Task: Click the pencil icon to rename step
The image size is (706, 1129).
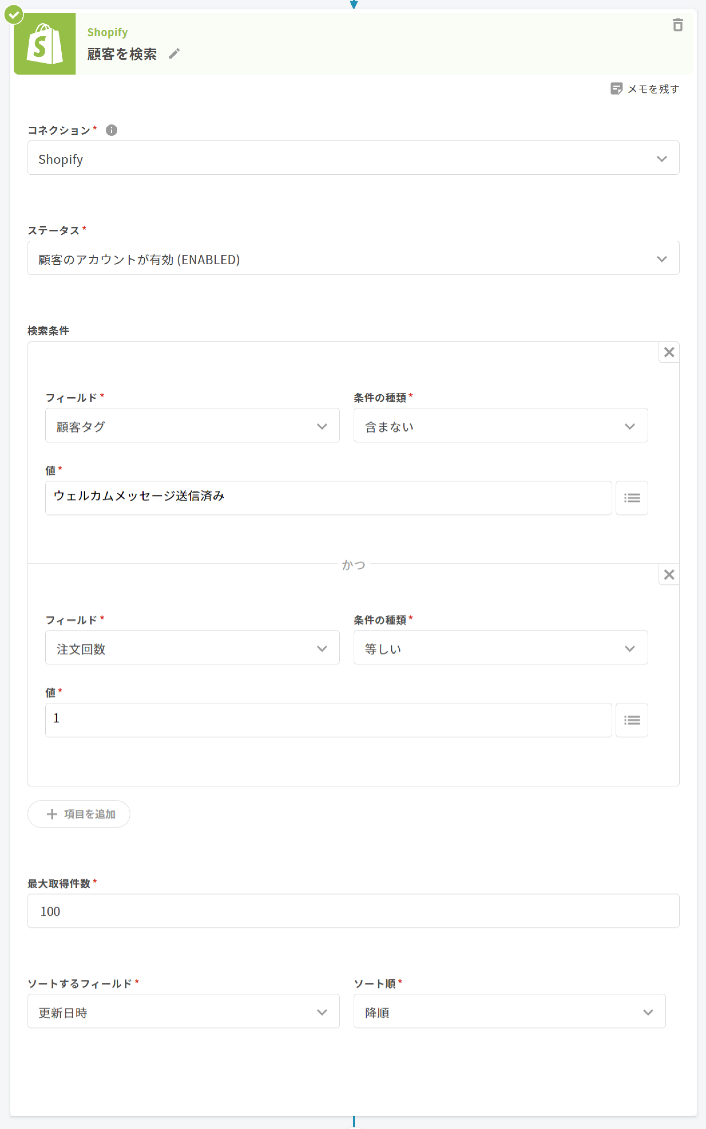Action: pyautogui.click(x=174, y=54)
